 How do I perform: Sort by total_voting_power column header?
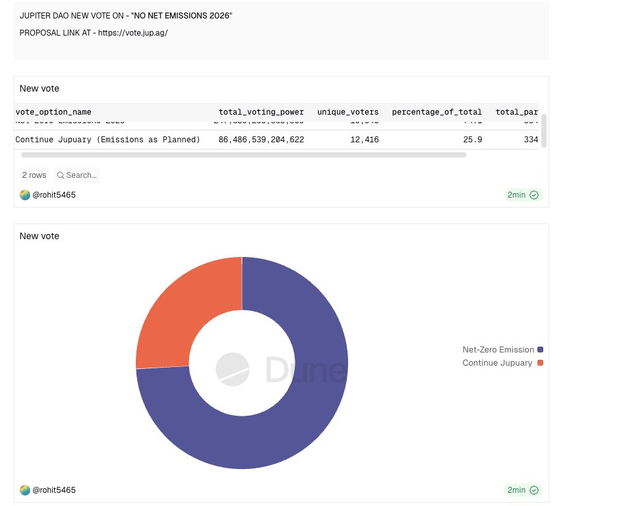pos(261,112)
